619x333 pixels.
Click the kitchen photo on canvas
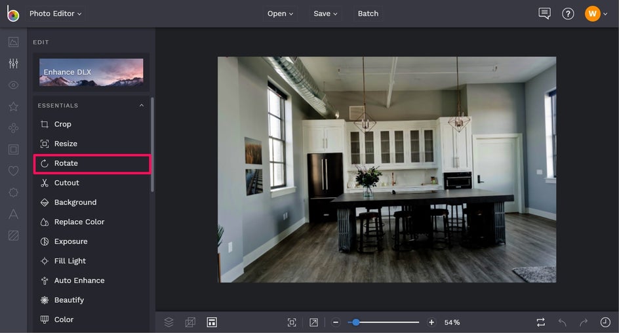click(x=387, y=170)
